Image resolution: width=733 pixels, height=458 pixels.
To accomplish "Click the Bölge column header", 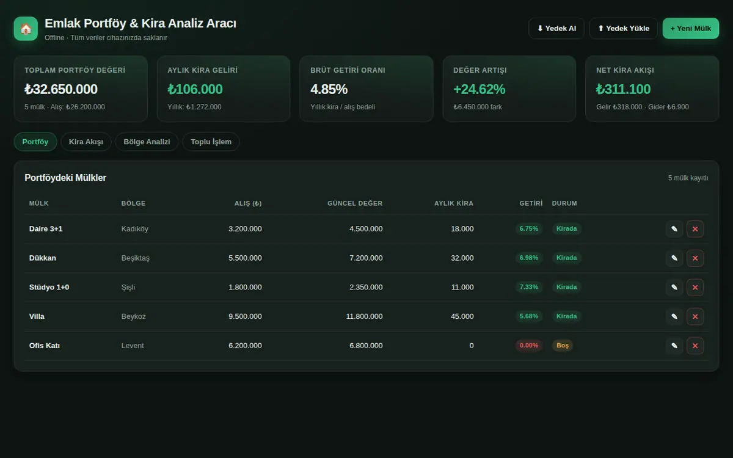I will tap(134, 203).
